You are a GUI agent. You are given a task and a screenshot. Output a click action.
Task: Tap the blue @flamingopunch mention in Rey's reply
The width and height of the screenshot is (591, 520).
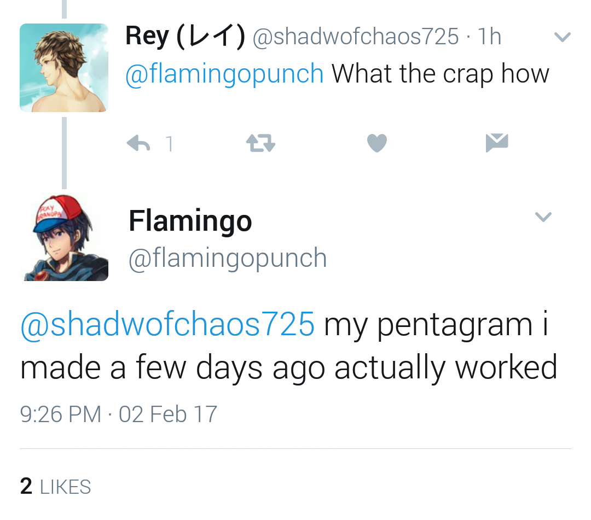pos(224,73)
